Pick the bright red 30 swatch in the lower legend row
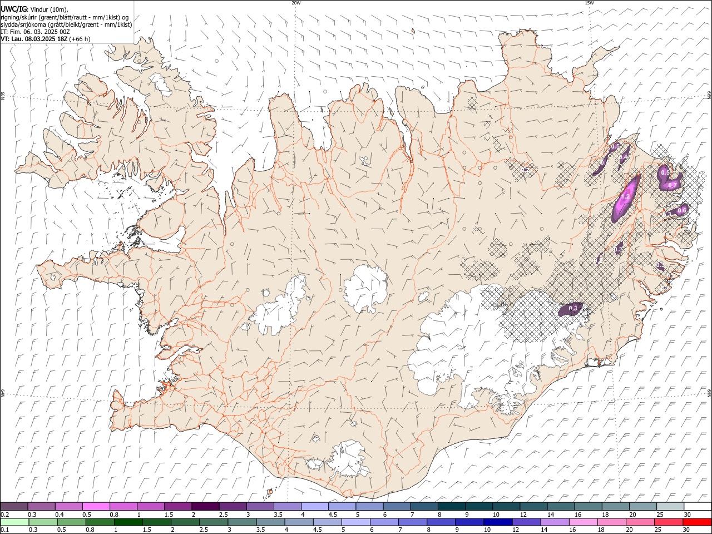The image size is (712, 534). (697, 522)
